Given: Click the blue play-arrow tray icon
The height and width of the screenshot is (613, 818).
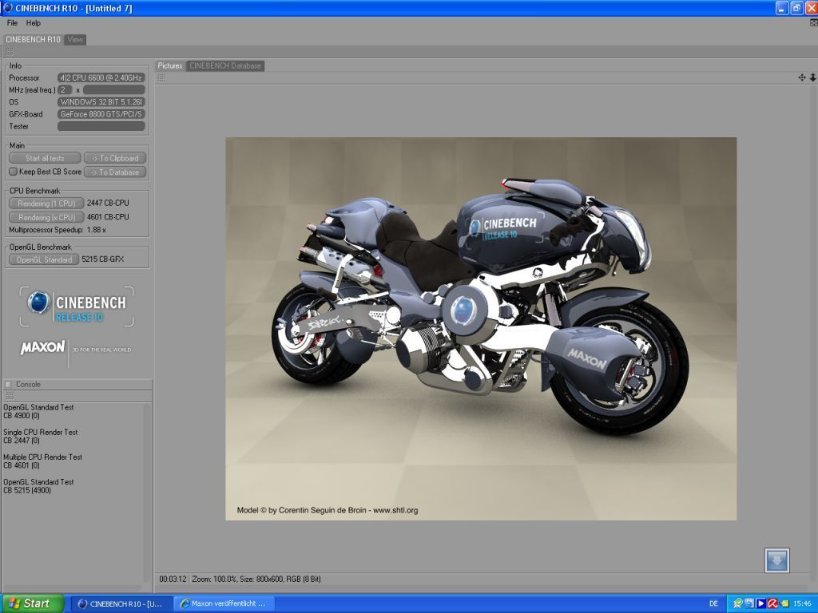Looking at the screenshot, I should point(761,603).
